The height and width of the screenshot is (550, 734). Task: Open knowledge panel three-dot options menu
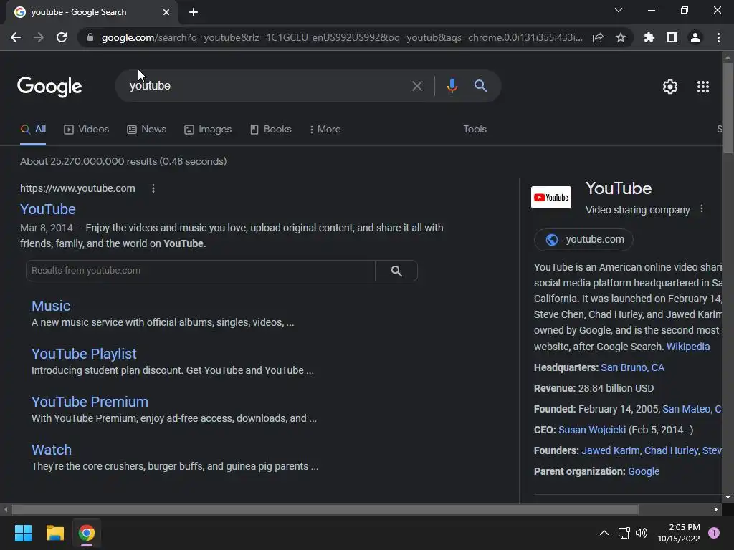[x=701, y=209]
